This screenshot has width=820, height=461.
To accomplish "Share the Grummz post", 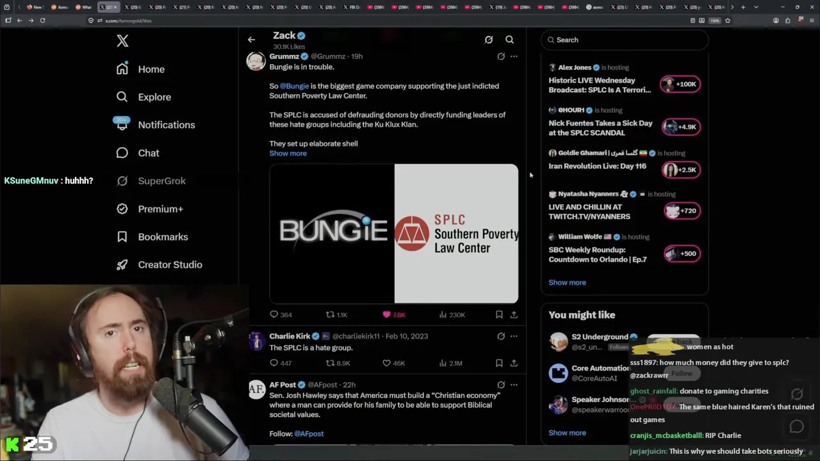I will tap(514, 314).
